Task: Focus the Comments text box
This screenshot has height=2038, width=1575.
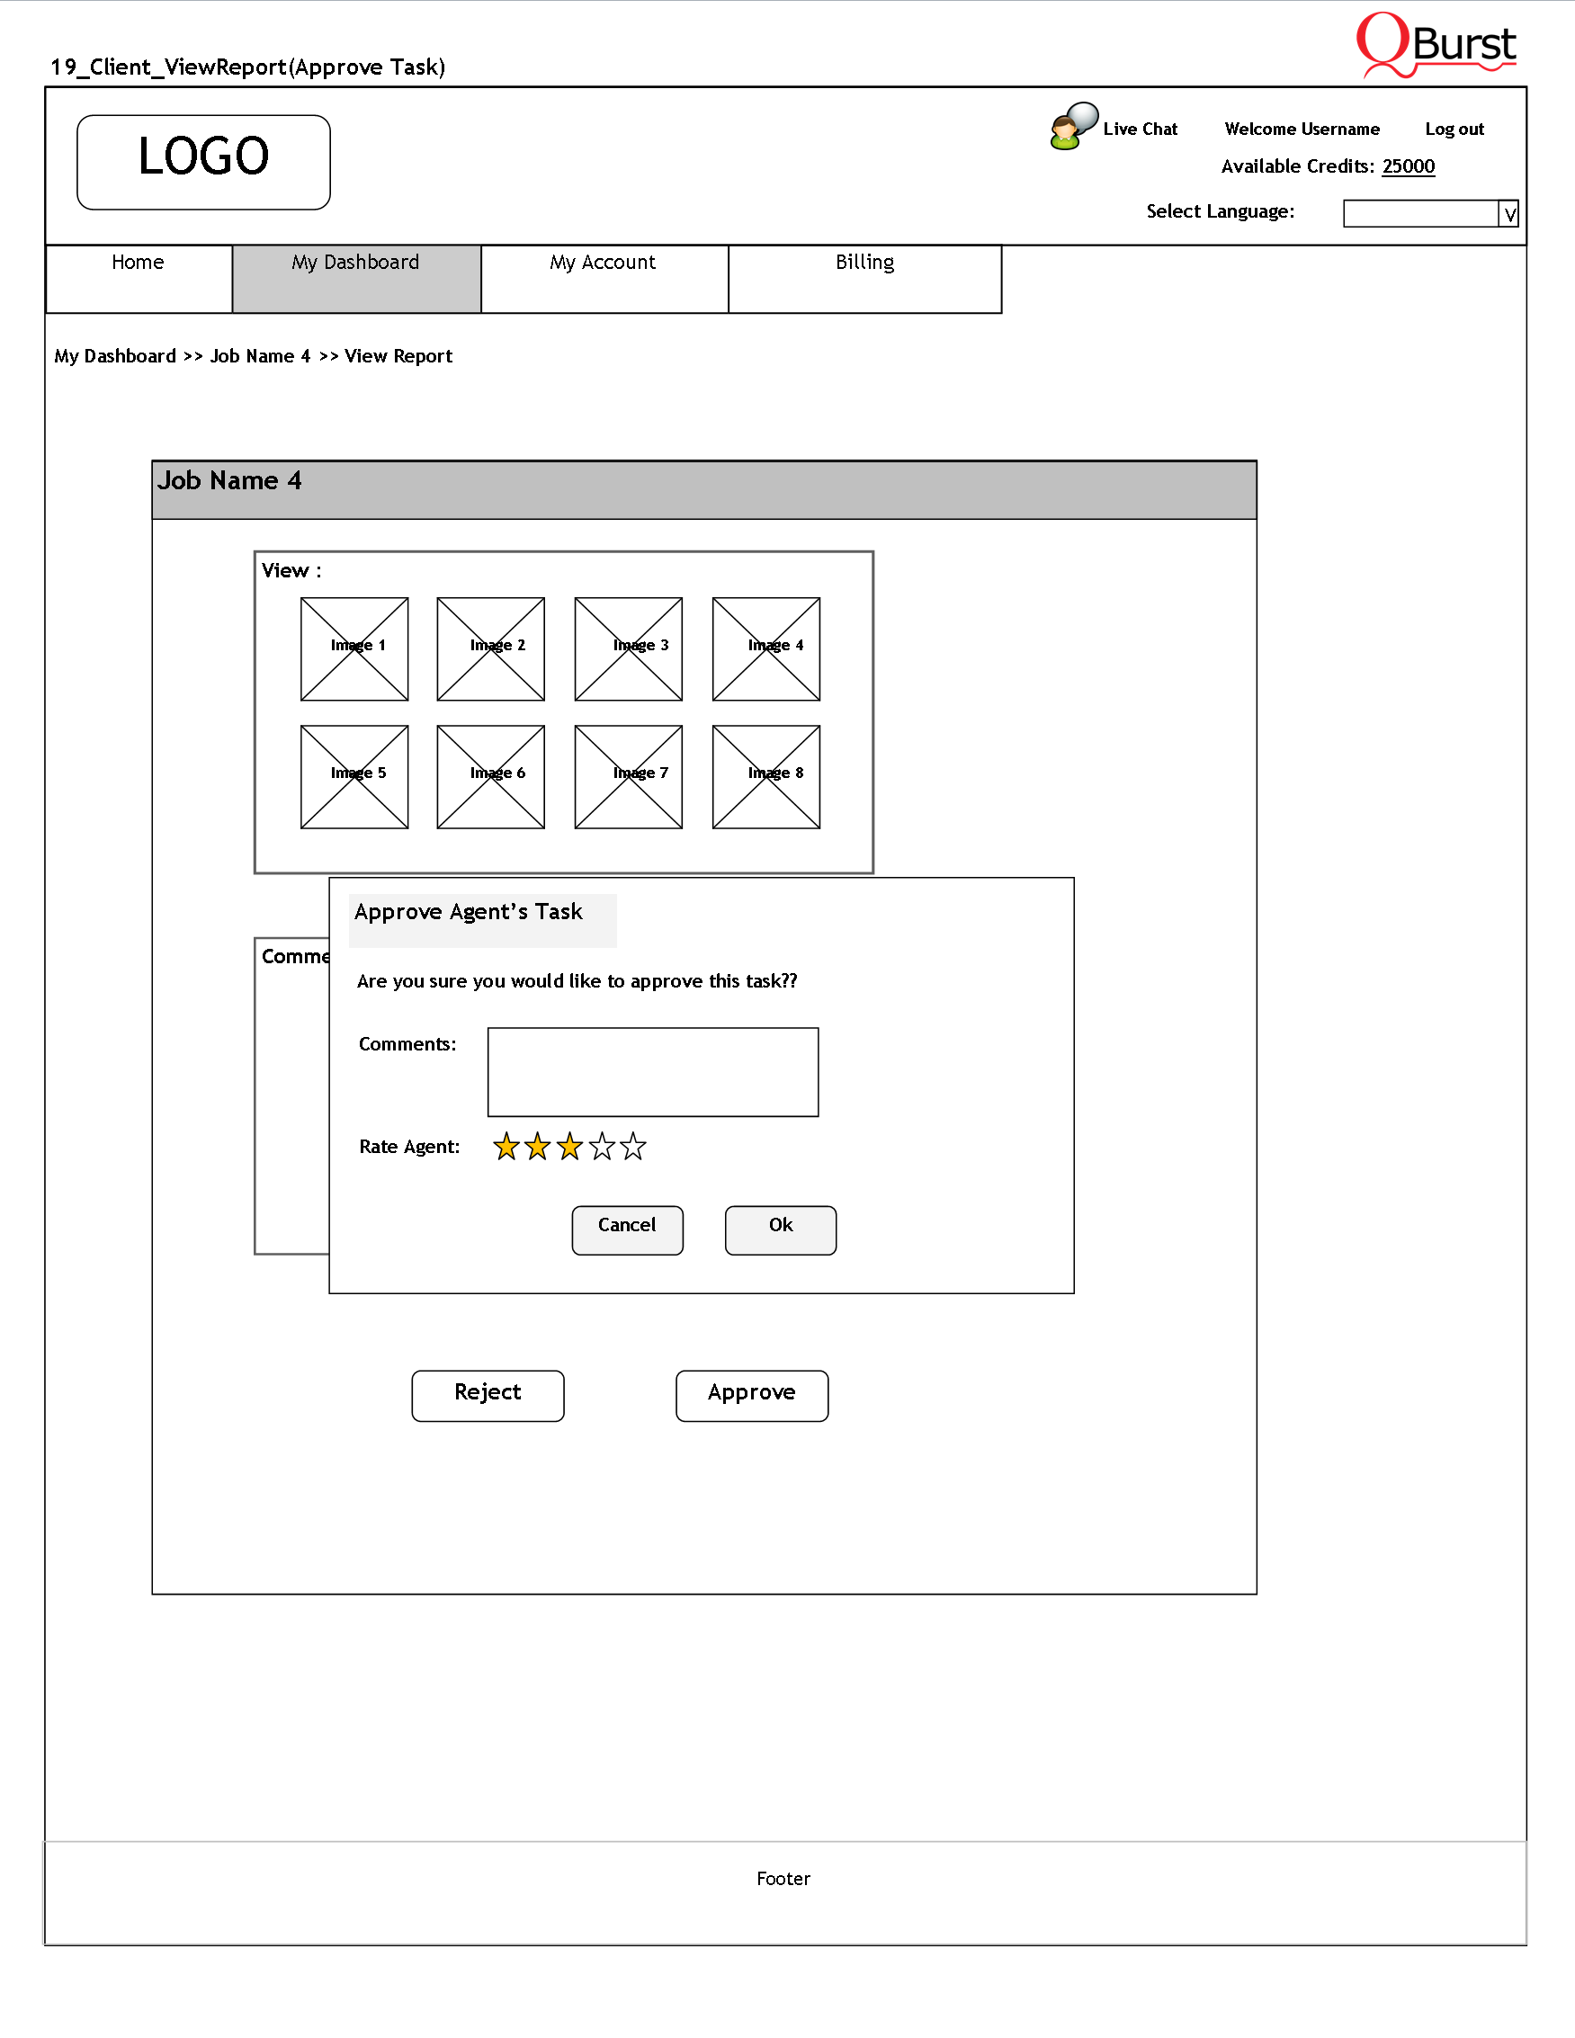Action: point(652,1071)
